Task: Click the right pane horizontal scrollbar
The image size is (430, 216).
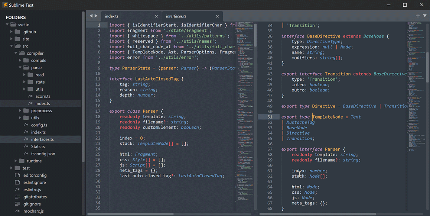Action: [317, 214]
